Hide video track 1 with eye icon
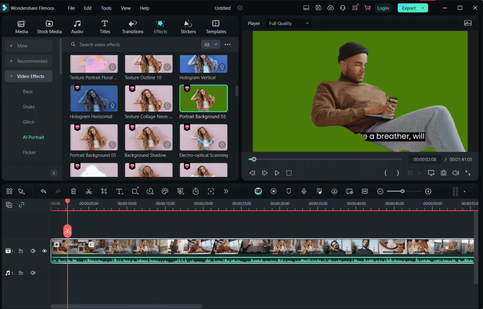Image resolution: width=483 pixels, height=309 pixels. (x=44, y=251)
